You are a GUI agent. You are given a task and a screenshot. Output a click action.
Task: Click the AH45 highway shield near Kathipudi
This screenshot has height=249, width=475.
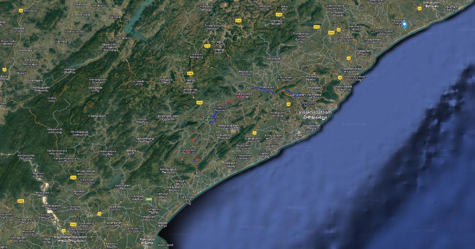[148, 198]
